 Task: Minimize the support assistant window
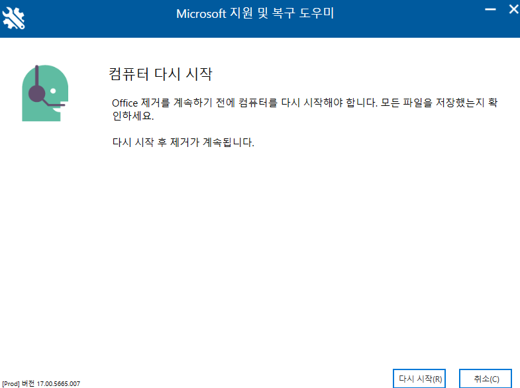tap(490, 9)
